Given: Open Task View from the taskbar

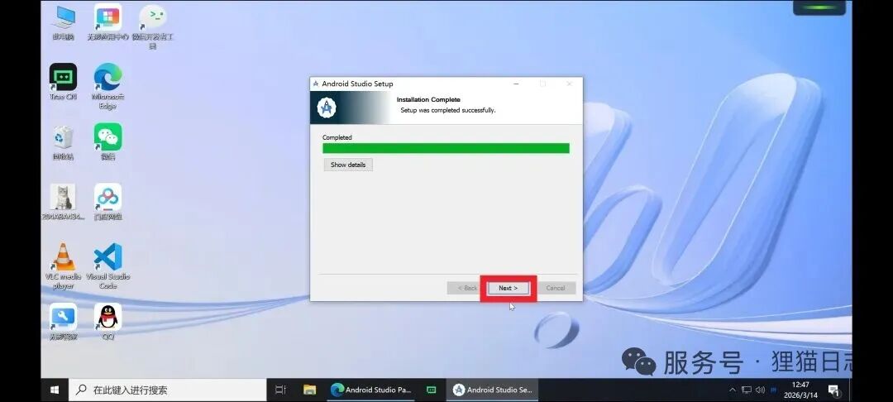Looking at the screenshot, I should point(280,390).
